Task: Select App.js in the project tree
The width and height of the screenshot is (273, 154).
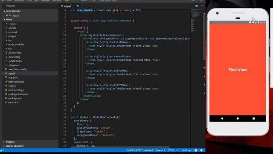Action: coord(12,74)
